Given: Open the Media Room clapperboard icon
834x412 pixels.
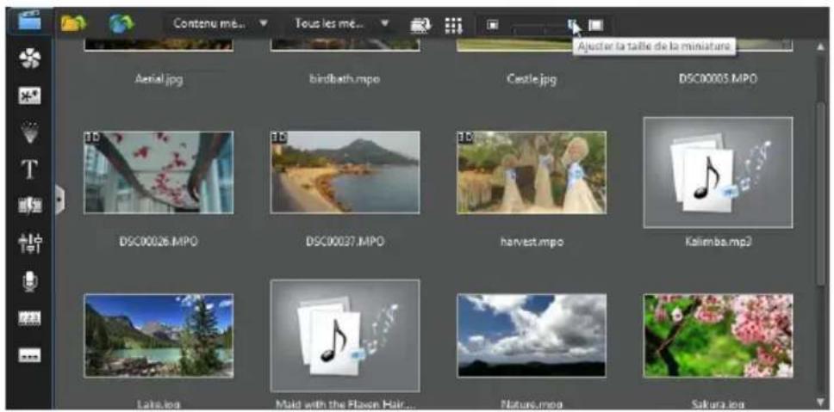Looking at the screenshot, I should [x=29, y=21].
